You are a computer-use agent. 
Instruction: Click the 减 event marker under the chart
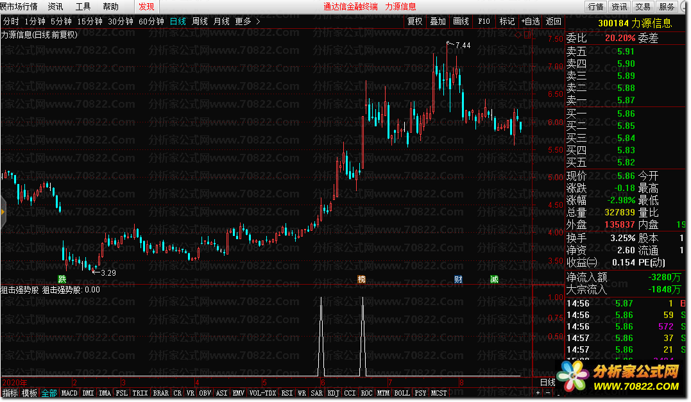click(494, 279)
